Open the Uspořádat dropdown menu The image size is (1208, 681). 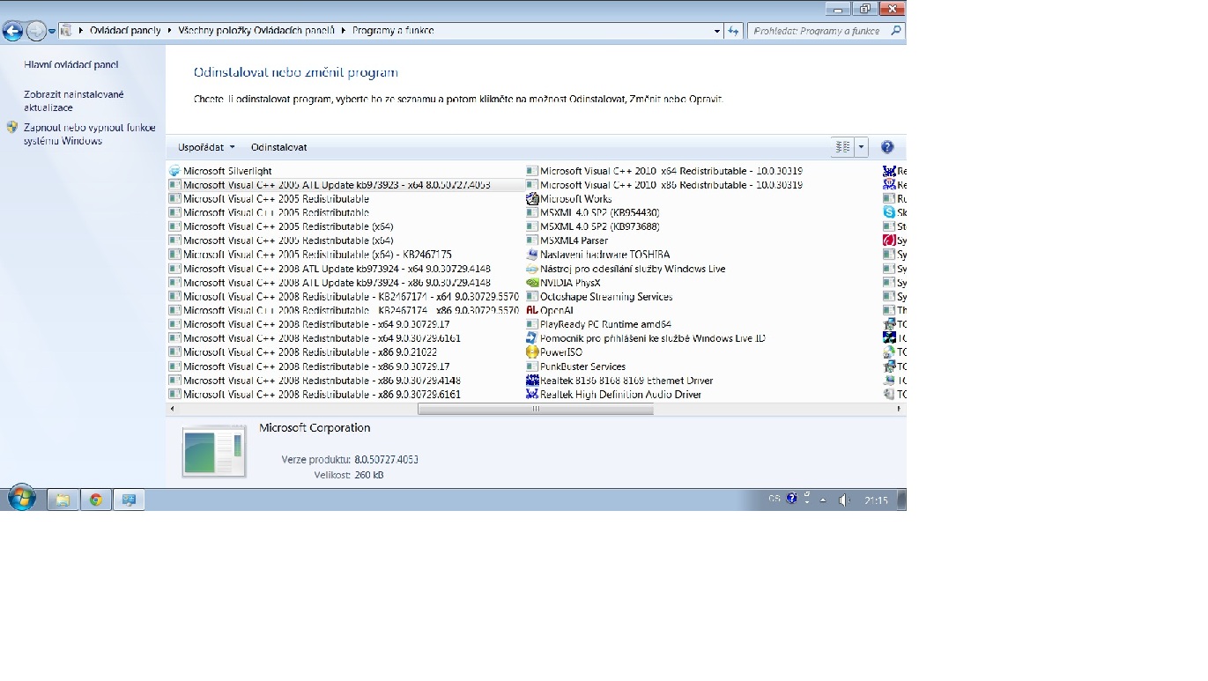coord(206,147)
